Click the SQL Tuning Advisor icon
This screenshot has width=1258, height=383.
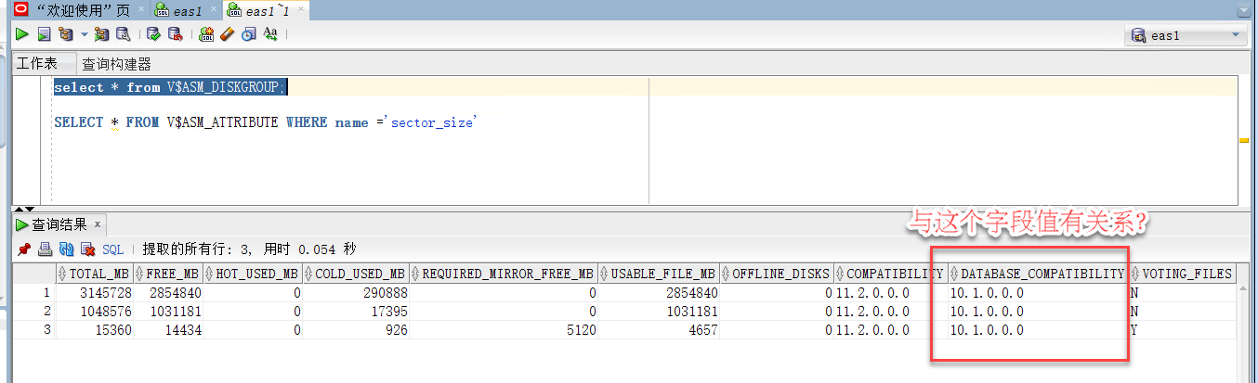click(122, 34)
